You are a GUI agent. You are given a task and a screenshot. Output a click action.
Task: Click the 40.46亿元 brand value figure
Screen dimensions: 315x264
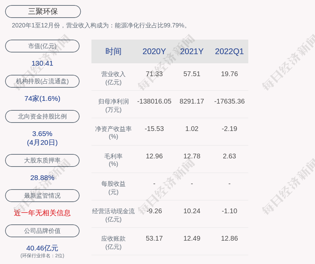[42, 248]
